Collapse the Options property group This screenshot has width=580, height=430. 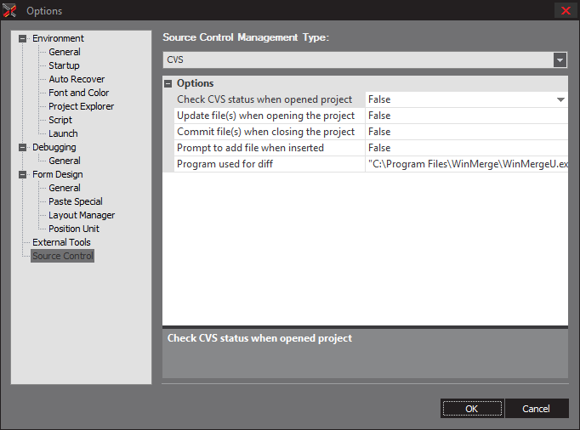click(x=168, y=83)
